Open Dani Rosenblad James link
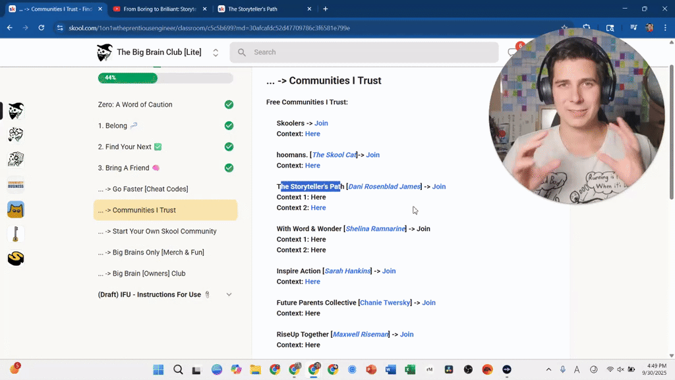This screenshot has width=675, height=380. (384, 186)
